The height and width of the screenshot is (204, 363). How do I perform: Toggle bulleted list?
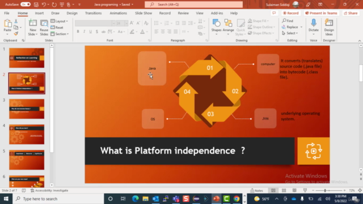click(157, 23)
